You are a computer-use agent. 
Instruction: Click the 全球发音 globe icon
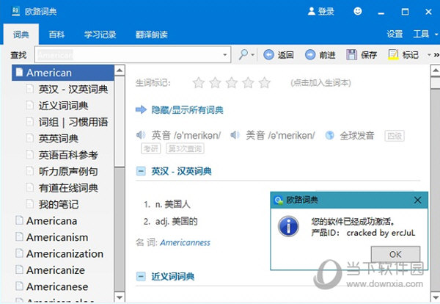pos(329,135)
